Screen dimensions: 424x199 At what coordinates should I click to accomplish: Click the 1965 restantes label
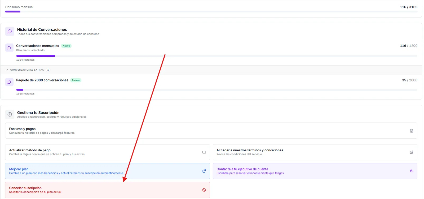25,94
